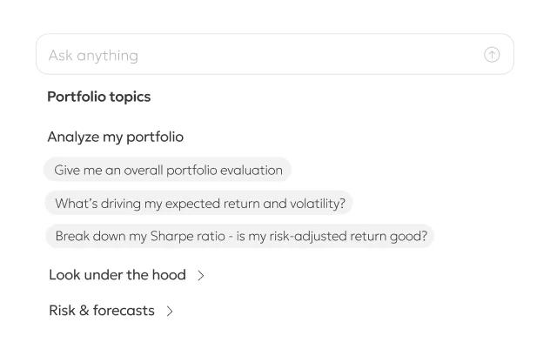
Task: Focus the 'Ask anything' placeholder text
Action: point(93,55)
